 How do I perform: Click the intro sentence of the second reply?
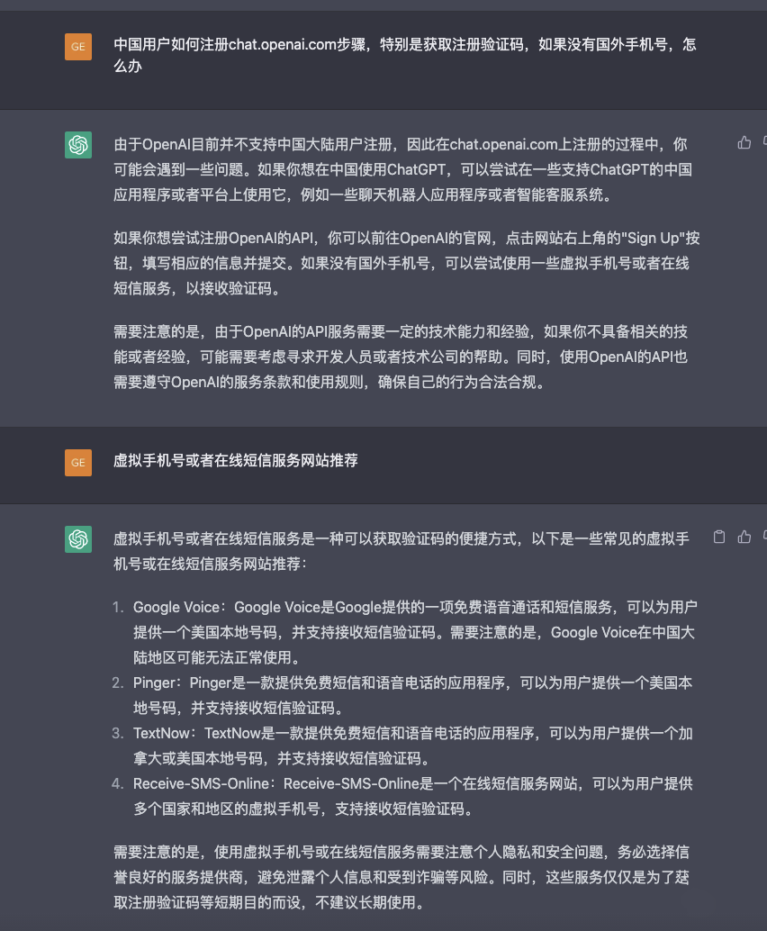click(x=402, y=552)
